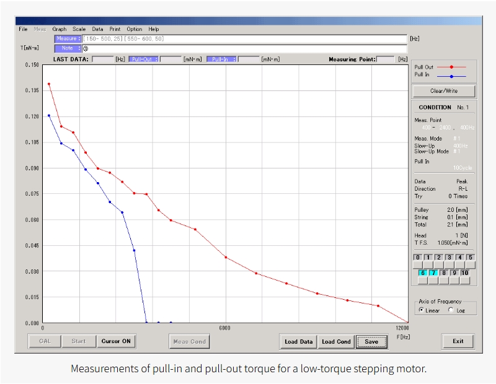Click inside the Measure input field
The height and width of the screenshot is (384, 496).
[244, 39]
